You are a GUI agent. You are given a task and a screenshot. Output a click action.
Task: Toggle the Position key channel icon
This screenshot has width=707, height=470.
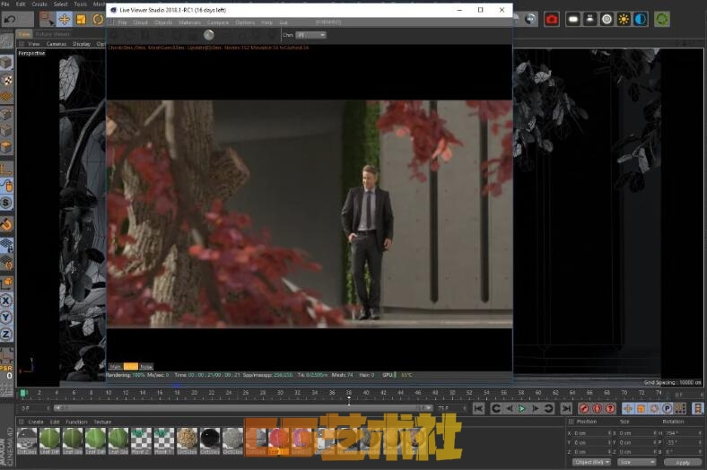(628, 409)
